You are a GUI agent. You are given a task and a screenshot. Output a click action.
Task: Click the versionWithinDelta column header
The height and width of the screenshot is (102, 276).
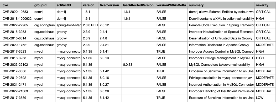[x=171, y=5]
